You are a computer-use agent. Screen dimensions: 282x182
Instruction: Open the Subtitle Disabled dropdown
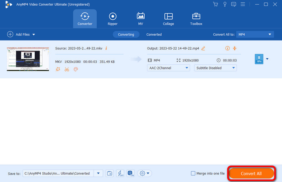[215, 68]
